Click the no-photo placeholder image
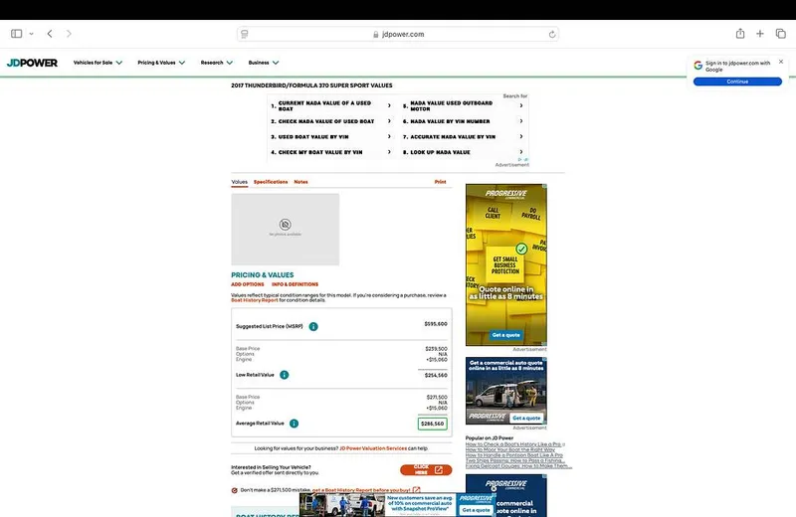Viewport: 796px width, 517px height. point(286,230)
